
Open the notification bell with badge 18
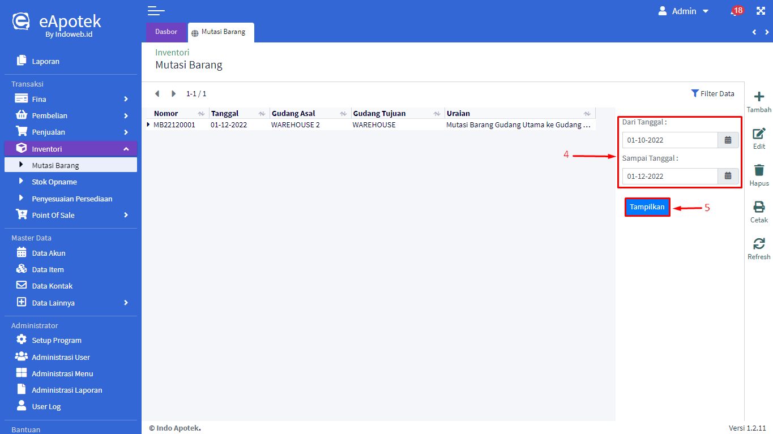[735, 11]
